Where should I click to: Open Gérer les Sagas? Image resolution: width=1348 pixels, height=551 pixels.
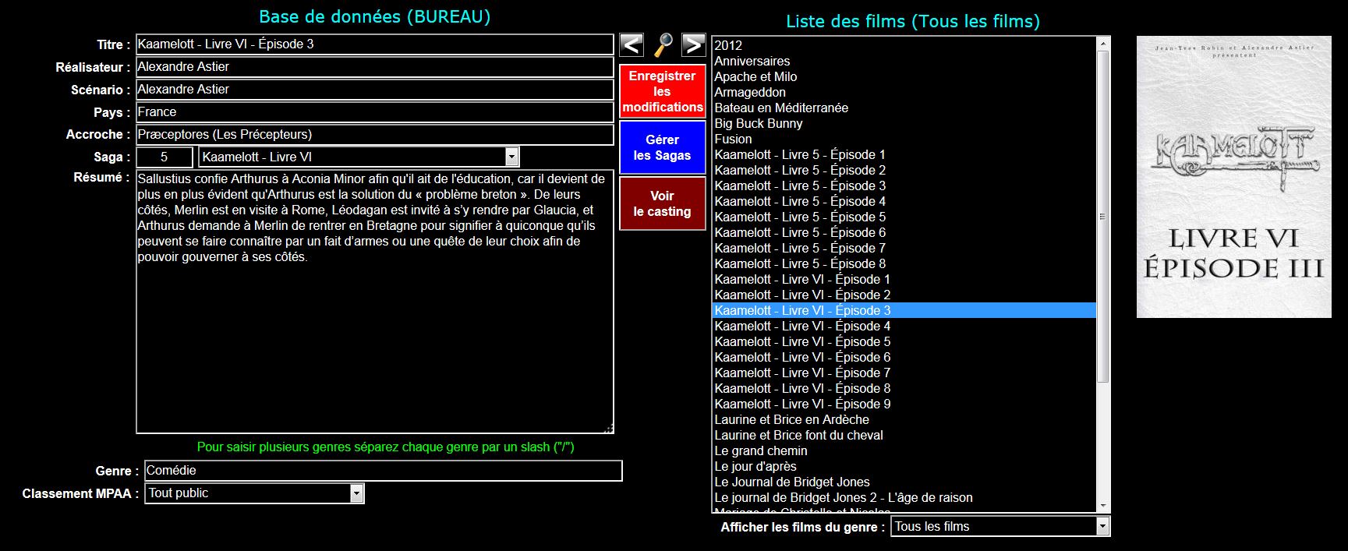tap(663, 147)
